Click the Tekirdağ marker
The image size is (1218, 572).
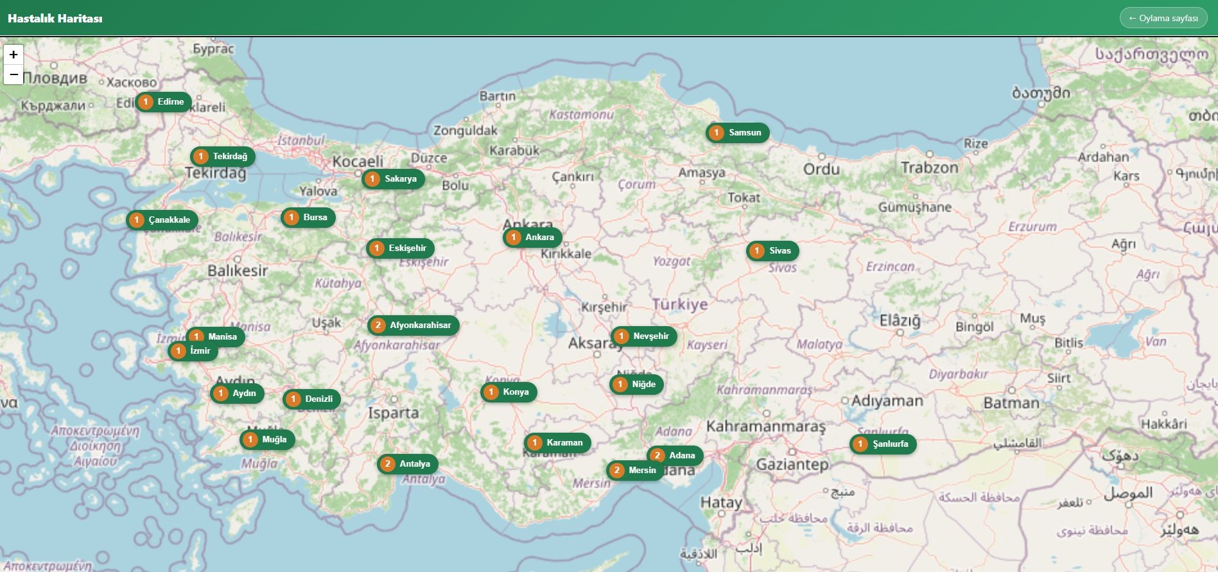pos(222,156)
